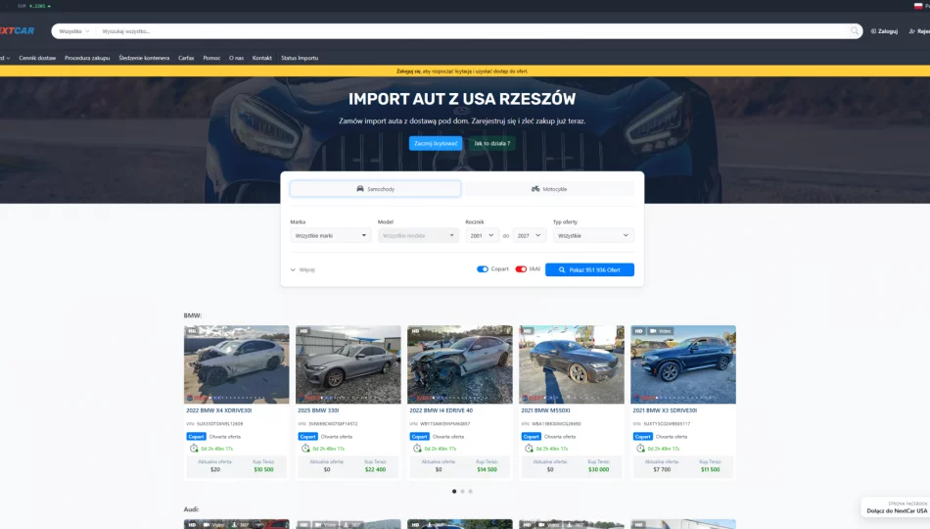Click timer clock icon on BMW 330I card

pyautogui.click(x=305, y=449)
